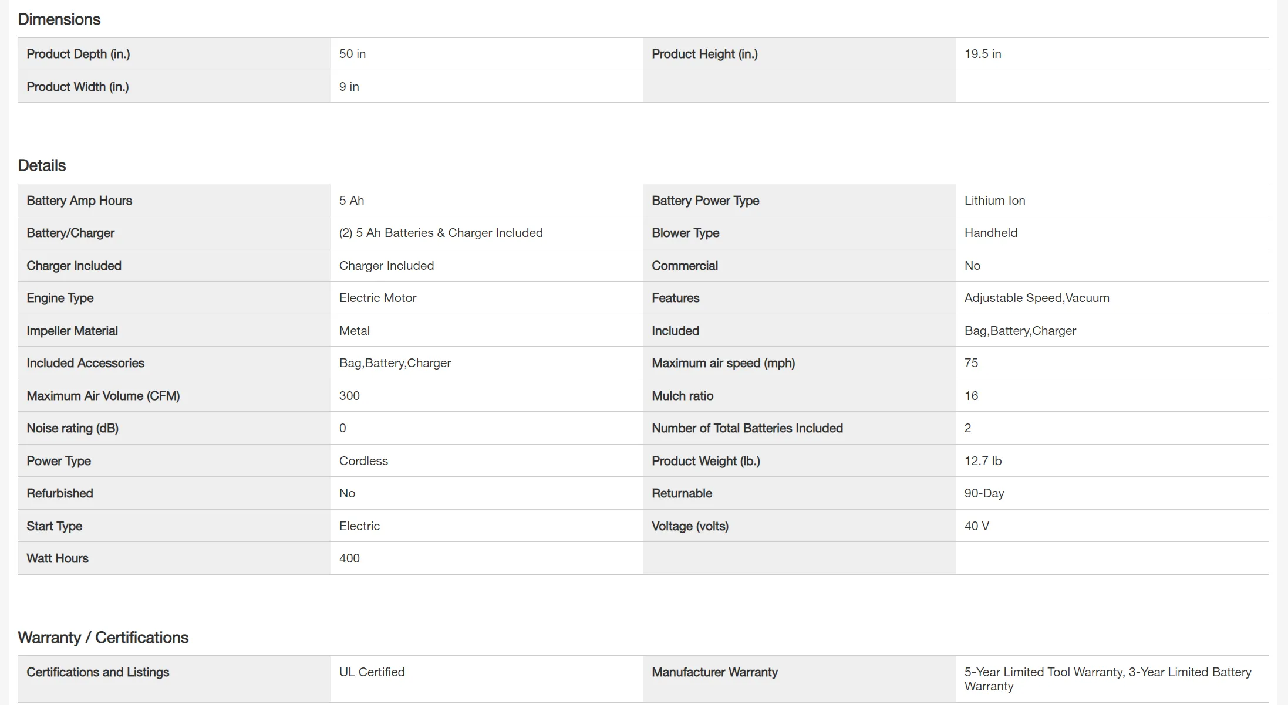Select the Impeller Material label
This screenshot has height=705, width=1288.
click(x=72, y=331)
